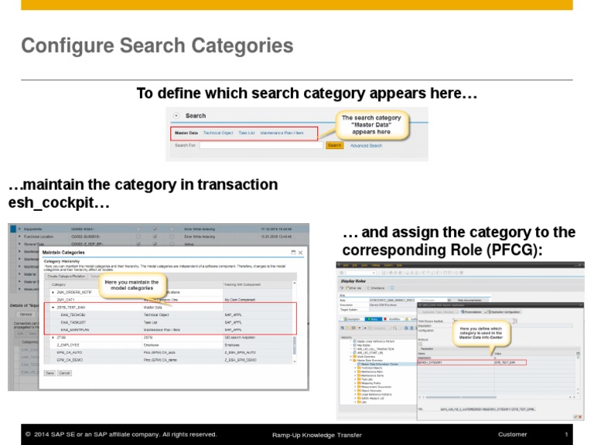Click Cancel in Maintain Categories dialog

pyautogui.click(x=64, y=373)
